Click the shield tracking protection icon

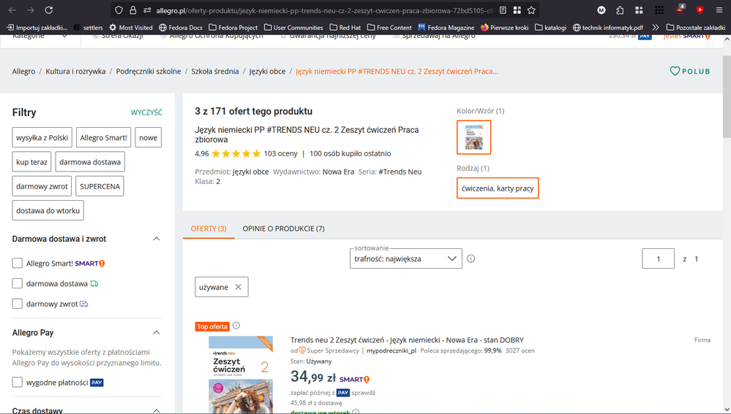pos(119,10)
